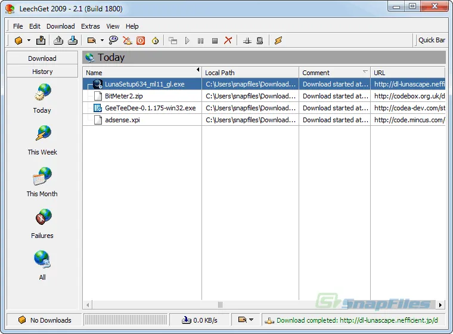Click the scroll right arrow of horizontal scrollbar

(440, 305)
